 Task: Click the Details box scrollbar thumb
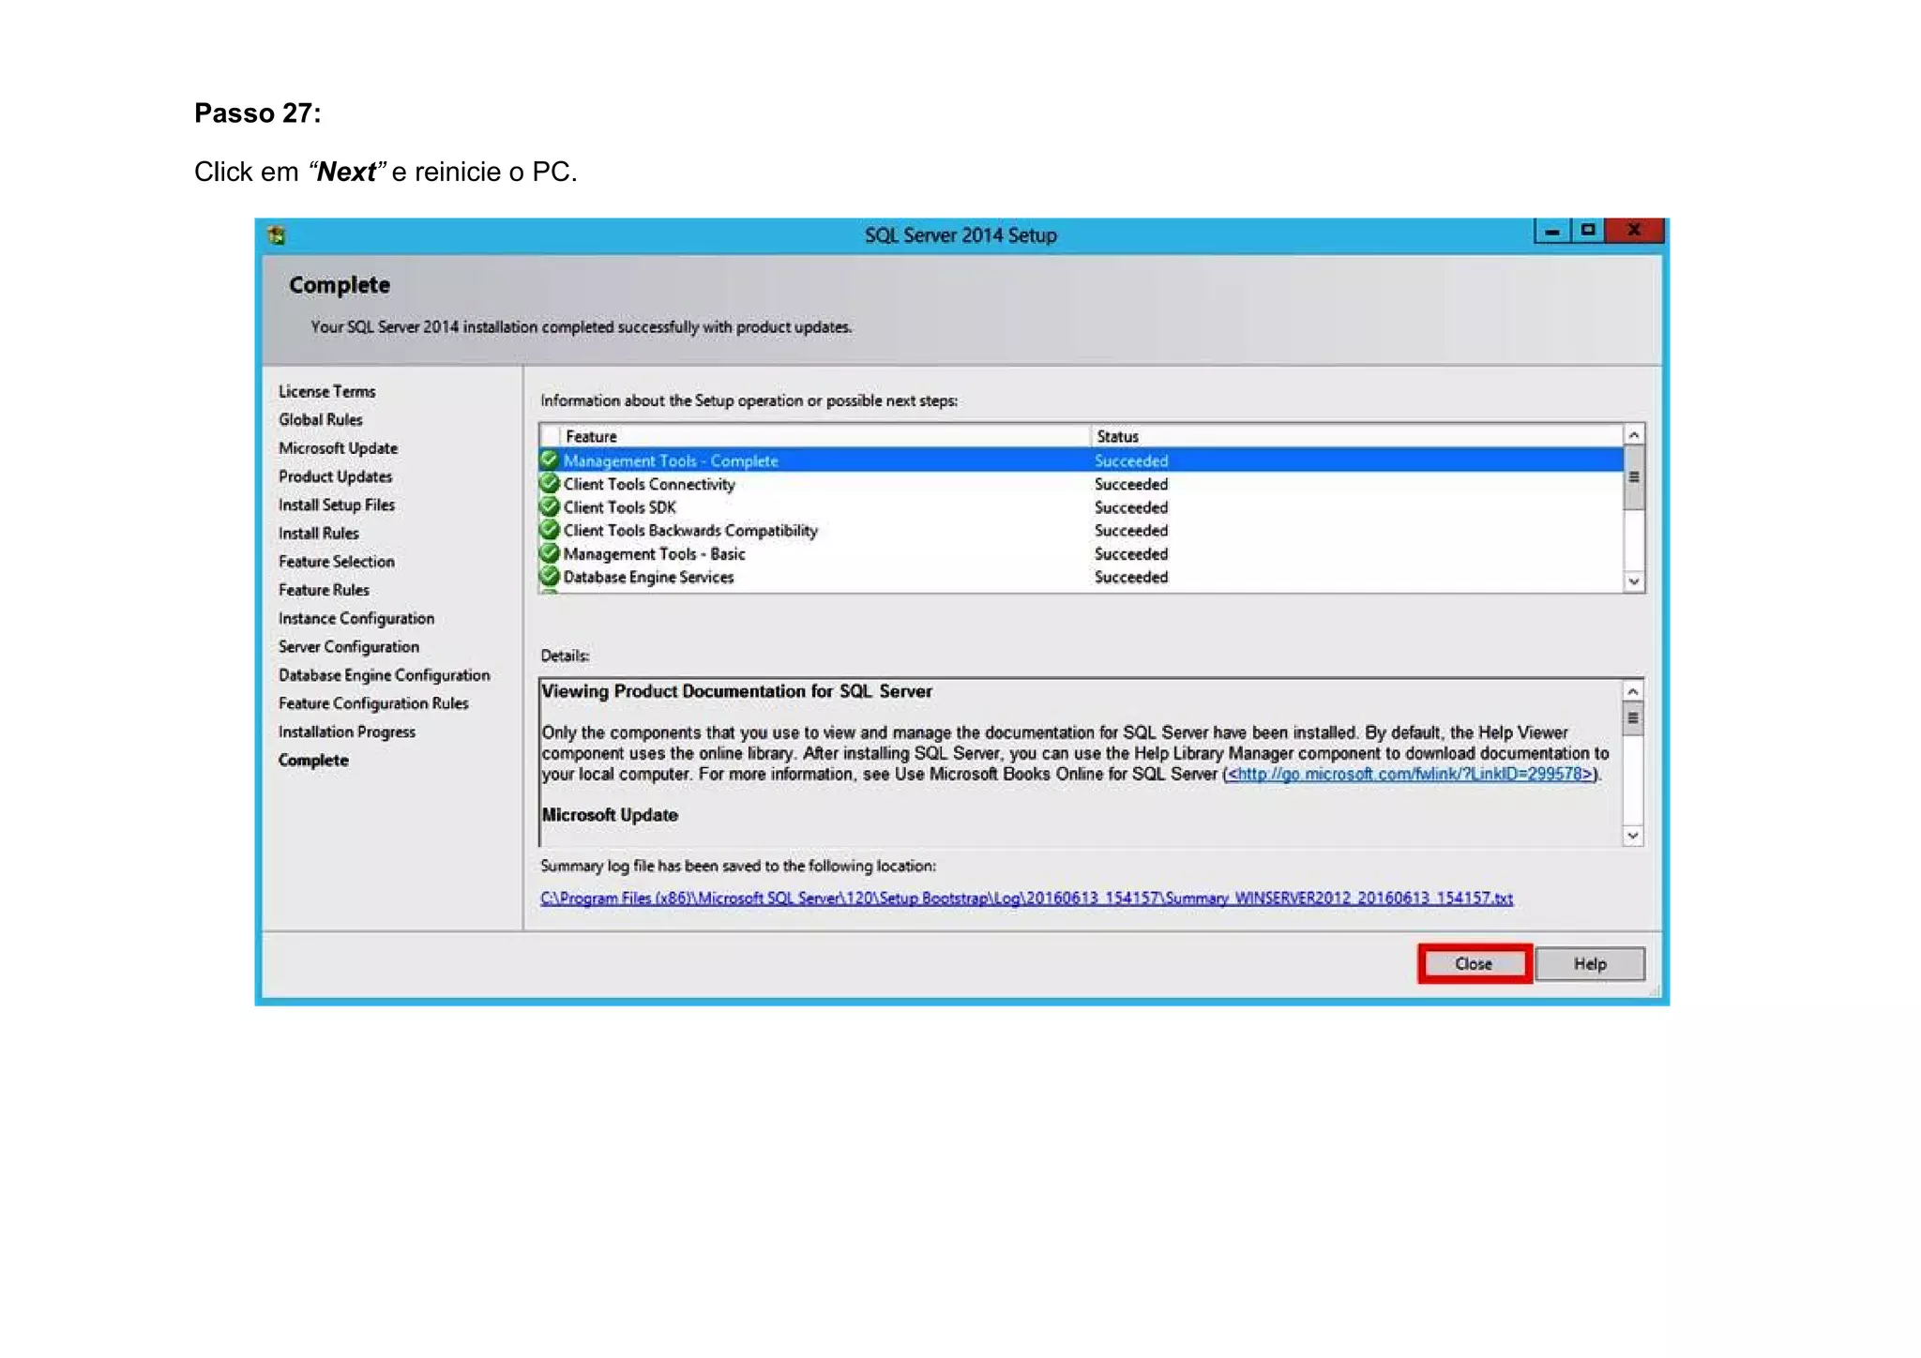click(1633, 718)
